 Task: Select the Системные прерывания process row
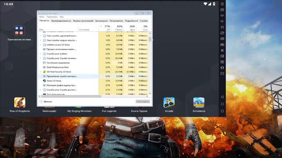[93, 63]
